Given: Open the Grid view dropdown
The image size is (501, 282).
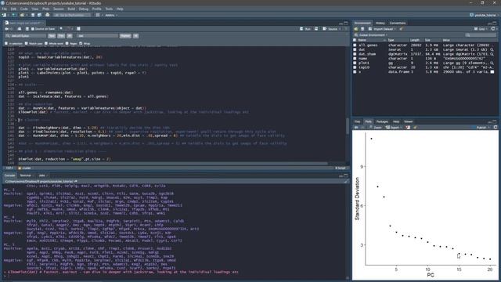Looking at the screenshot, I should (x=481, y=29).
